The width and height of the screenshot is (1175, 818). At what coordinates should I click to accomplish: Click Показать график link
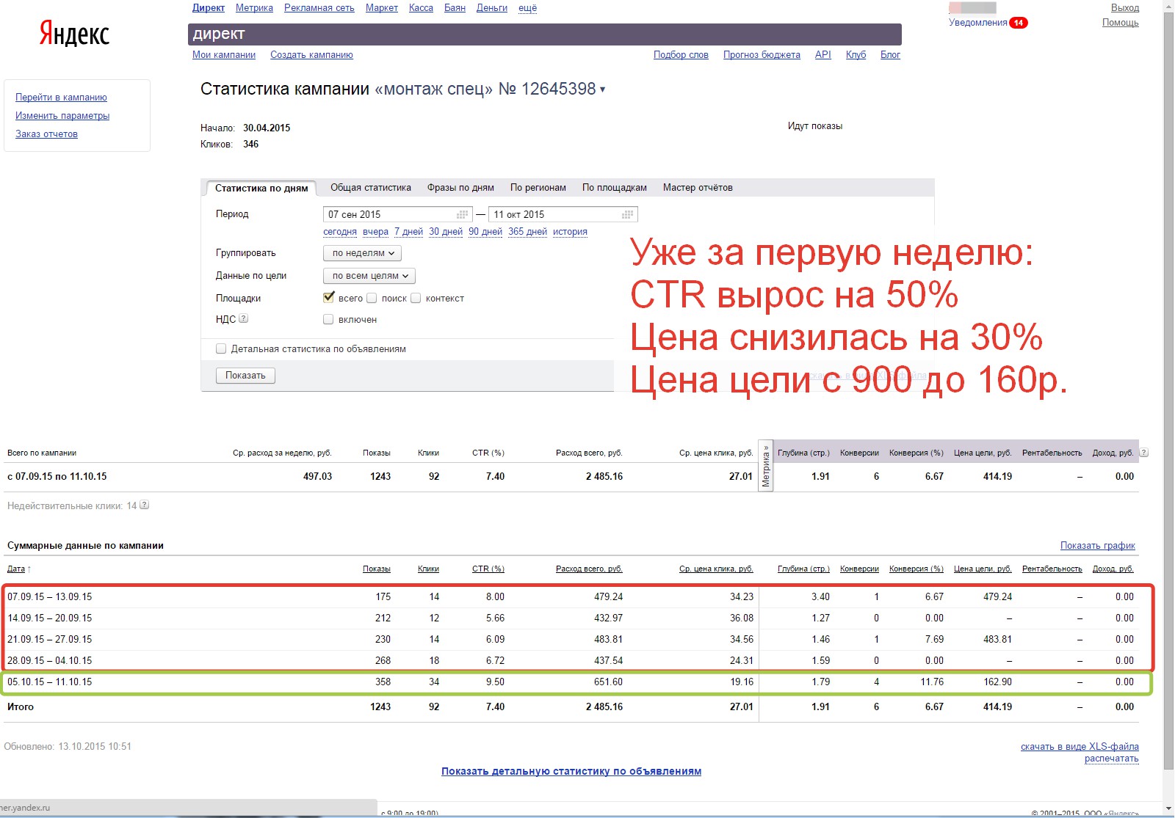click(1097, 546)
